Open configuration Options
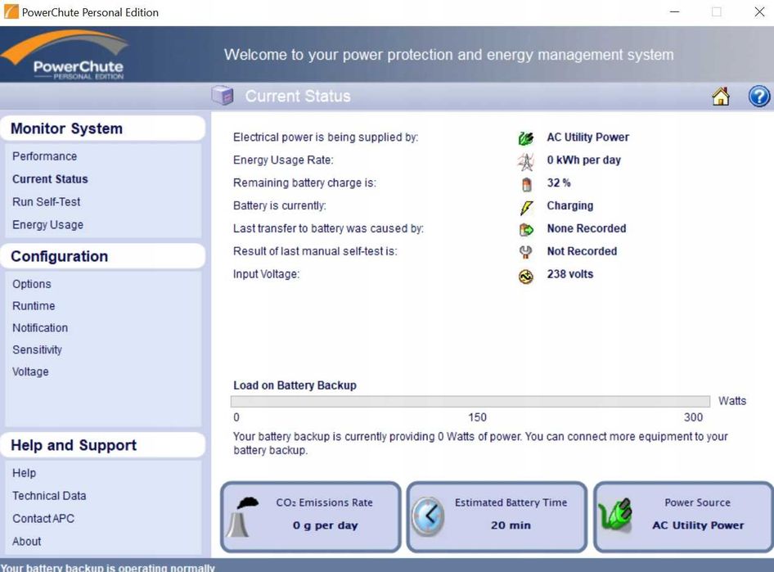Image resolution: width=774 pixels, height=572 pixels. 32,284
